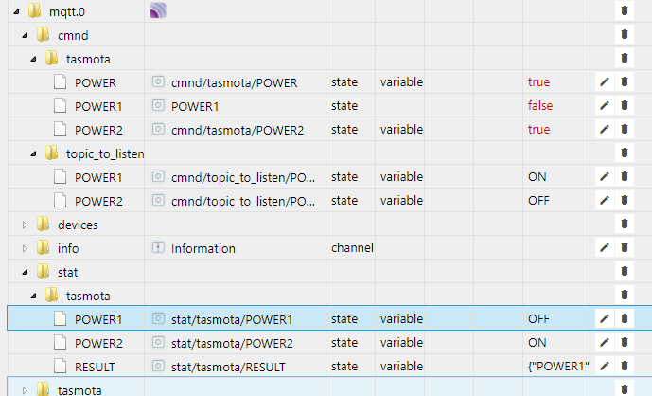
Task: Click the 'false' value of POWER1
Action: tap(540, 106)
